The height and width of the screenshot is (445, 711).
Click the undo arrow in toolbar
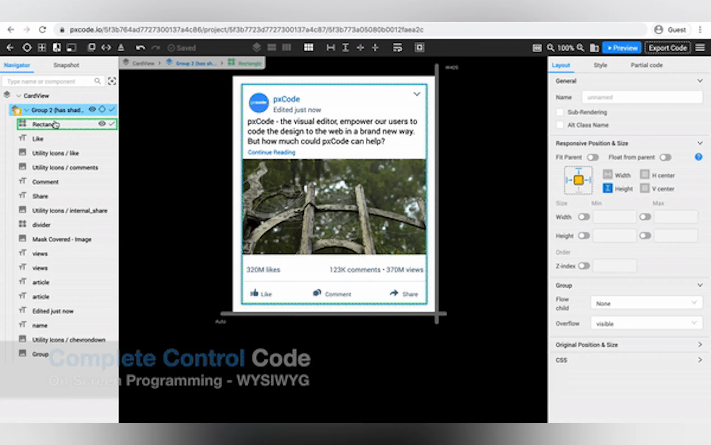(140, 48)
